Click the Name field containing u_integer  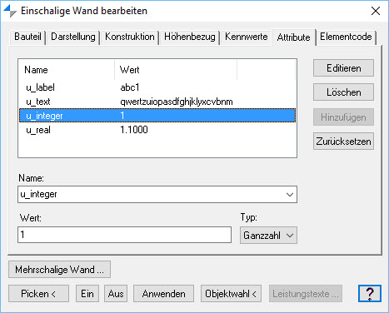pyautogui.click(x=157, y=195)
